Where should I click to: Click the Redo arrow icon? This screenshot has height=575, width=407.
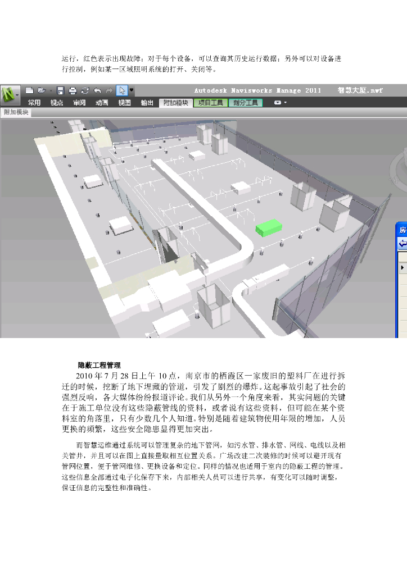pyautogui.click(x=109, y=90)
